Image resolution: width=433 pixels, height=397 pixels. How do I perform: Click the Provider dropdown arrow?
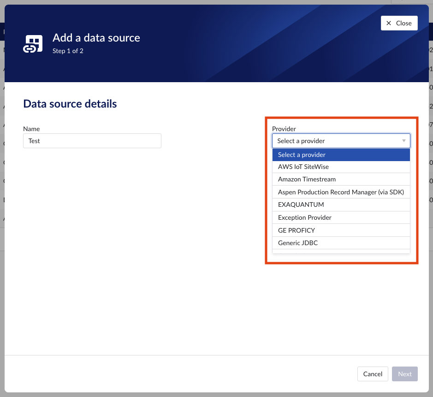tap(403, 141)
